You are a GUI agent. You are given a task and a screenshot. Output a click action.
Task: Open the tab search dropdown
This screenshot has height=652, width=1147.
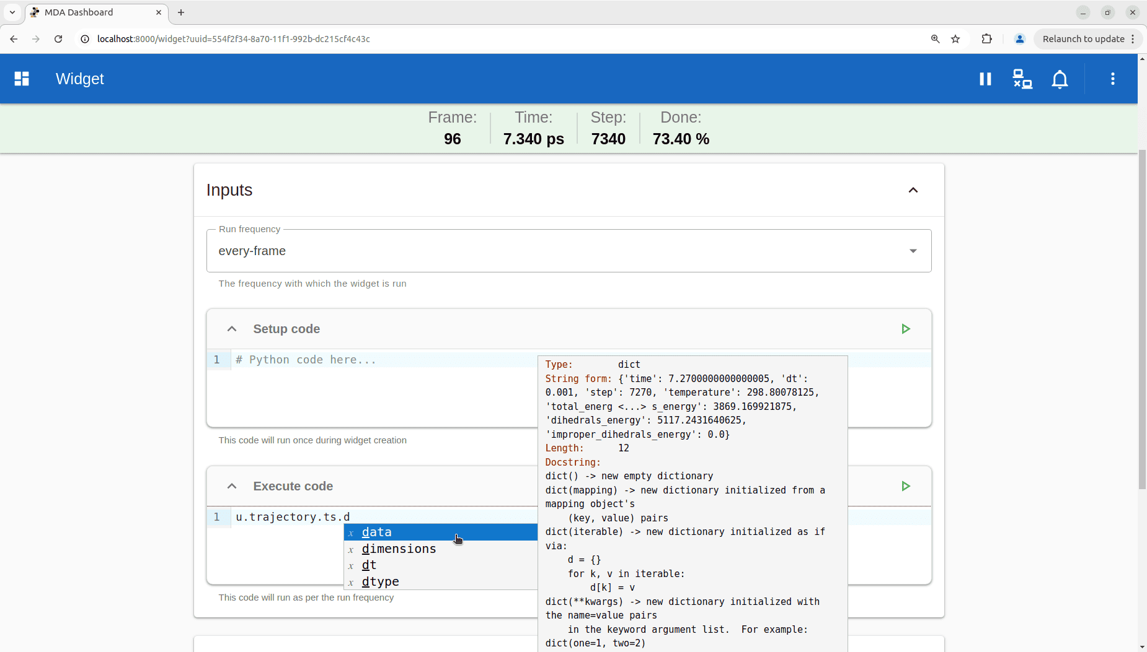coord(12,12)
